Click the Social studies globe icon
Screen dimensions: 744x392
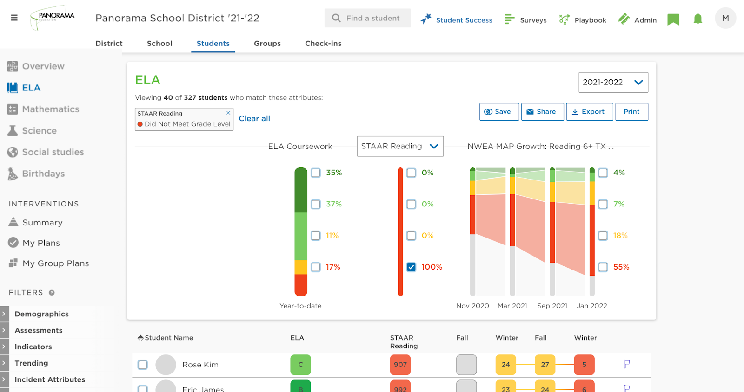[x=13, y=152]
